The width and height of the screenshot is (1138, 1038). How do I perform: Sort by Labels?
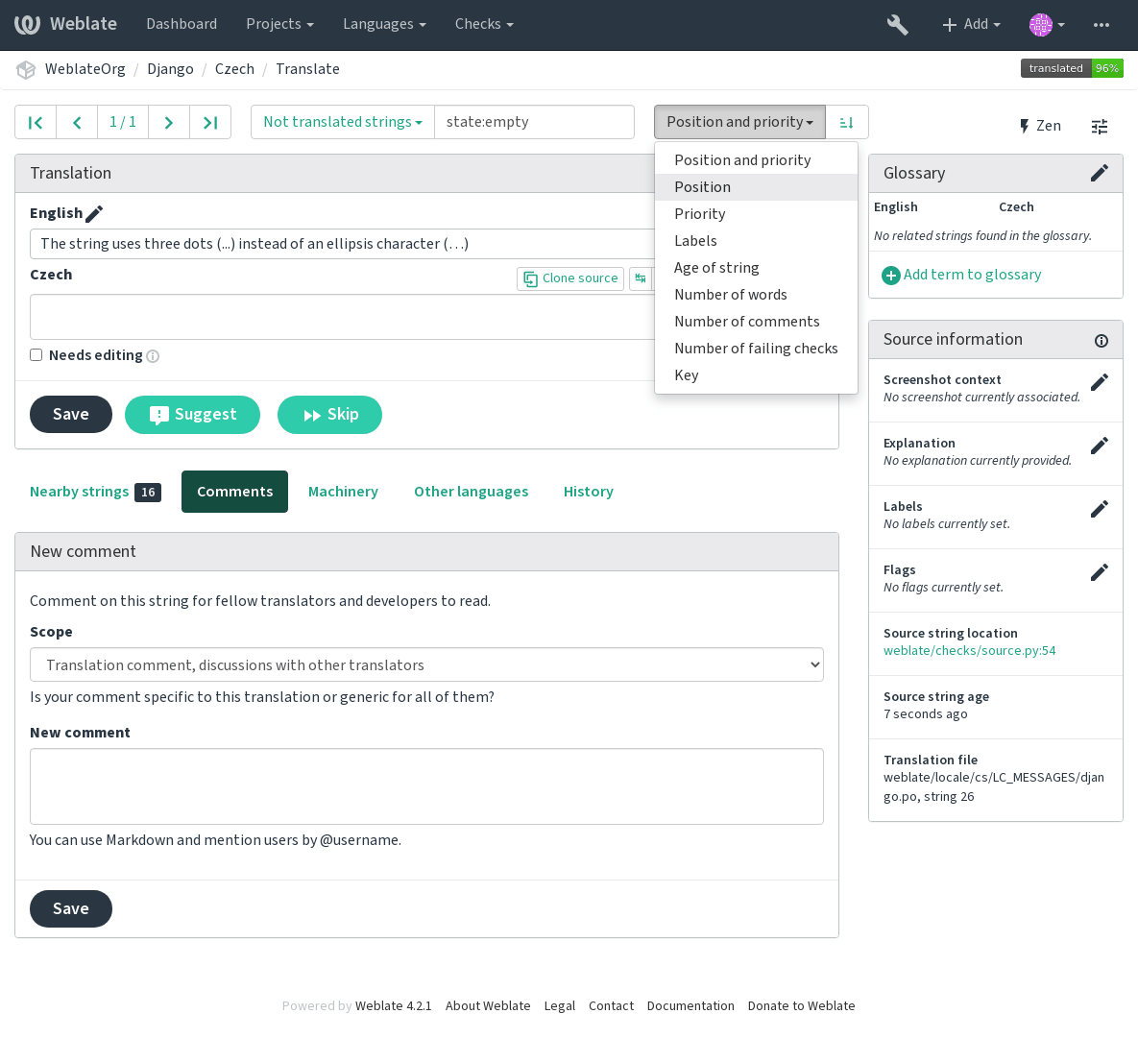coord(756,241)
